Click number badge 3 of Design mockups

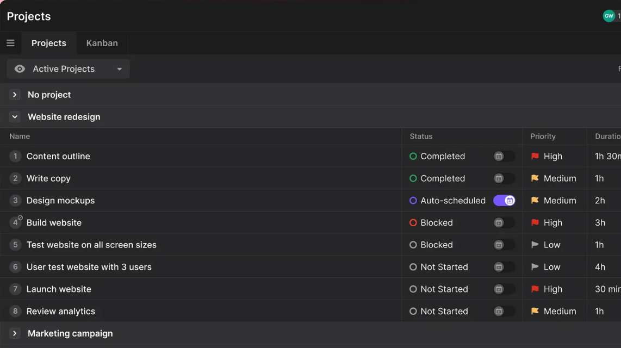(15, 201)
